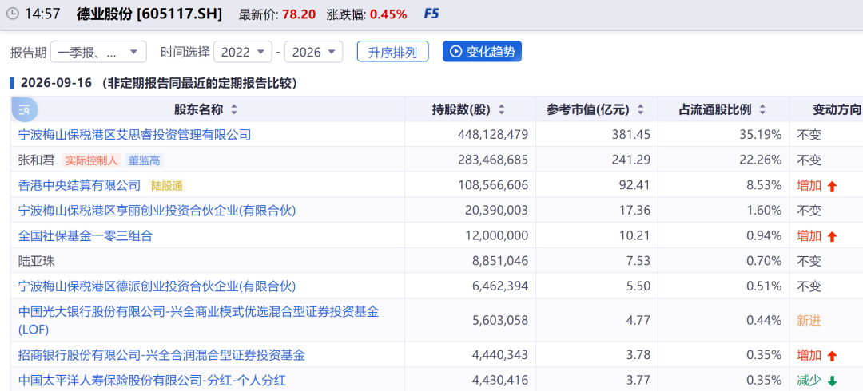Click play icon in 变化趋势 button
The height and width of the screenshot is (391, 863).
[455, 52]
